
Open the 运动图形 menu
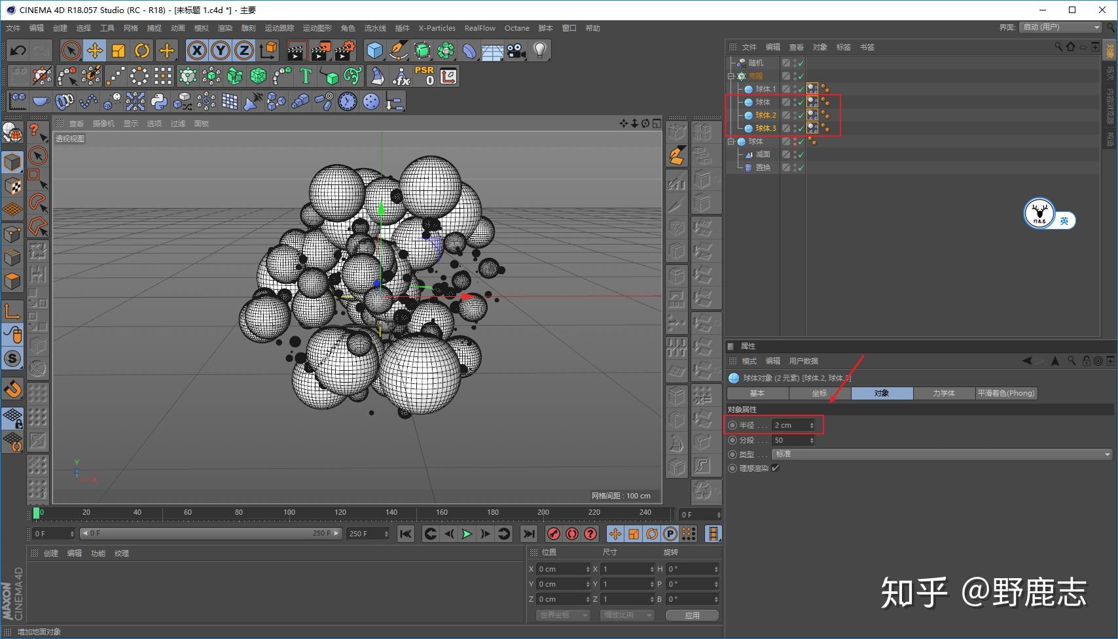tap(317, 28)
